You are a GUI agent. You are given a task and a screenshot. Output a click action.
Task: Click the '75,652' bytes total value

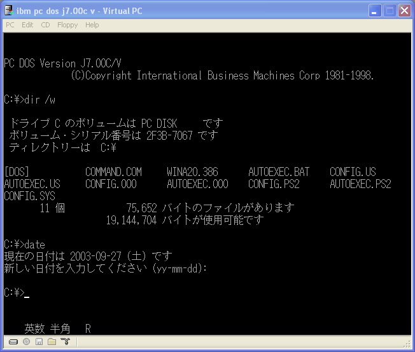[141, 208]
